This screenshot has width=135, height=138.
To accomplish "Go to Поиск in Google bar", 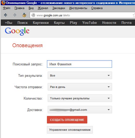I will coord(23,23).
